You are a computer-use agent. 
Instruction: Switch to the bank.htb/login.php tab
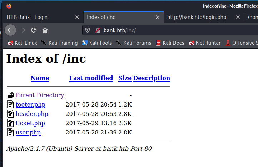click(x=197, y=17)
